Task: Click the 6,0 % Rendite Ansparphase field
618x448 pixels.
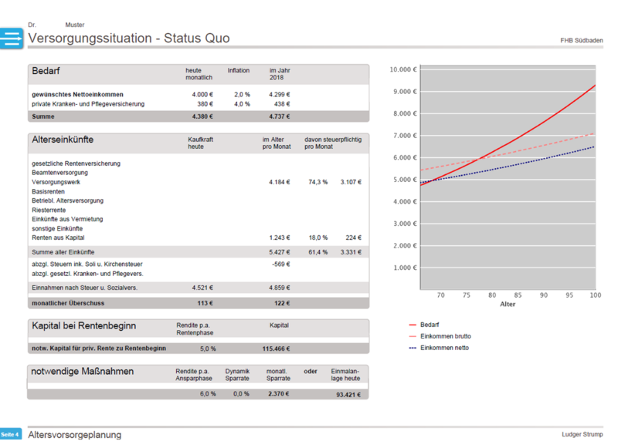Action: (207, 394)
